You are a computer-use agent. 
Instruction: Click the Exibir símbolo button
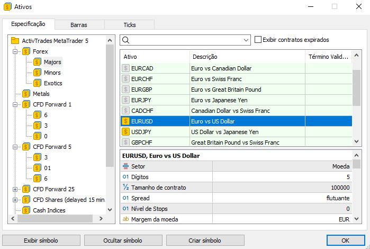pyautogui.click(x=41, y=241)
